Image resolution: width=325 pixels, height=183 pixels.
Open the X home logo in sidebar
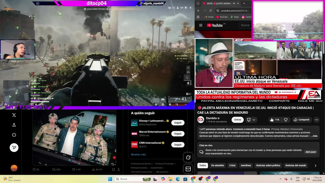tap(14, 115)
